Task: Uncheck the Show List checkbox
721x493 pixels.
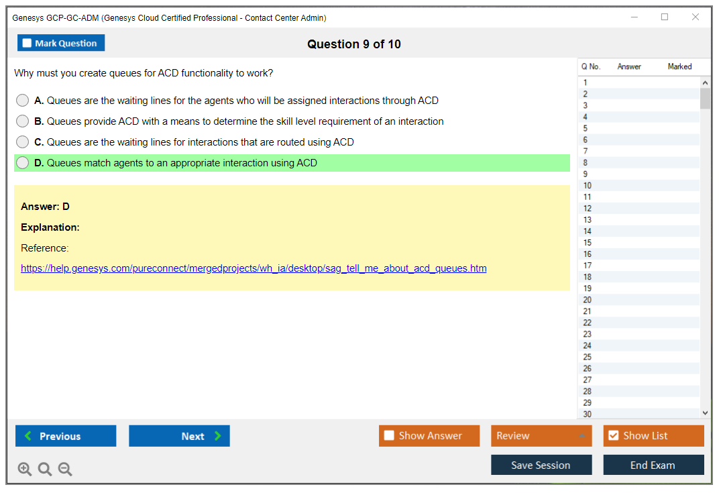Action: pyautogui.click(x=613, y=436)
